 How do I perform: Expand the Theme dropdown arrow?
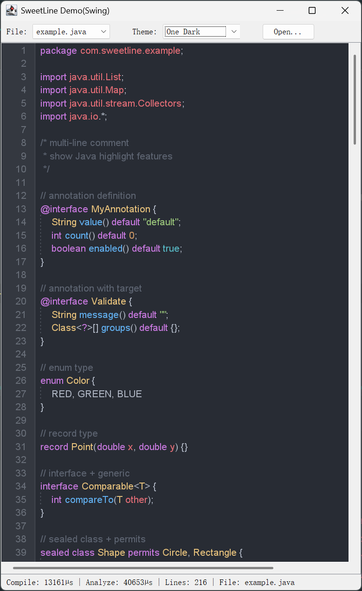point(234,32)
